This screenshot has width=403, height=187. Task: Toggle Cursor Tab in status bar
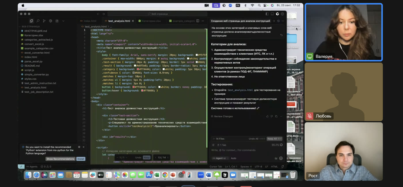[x=216, y=167]
